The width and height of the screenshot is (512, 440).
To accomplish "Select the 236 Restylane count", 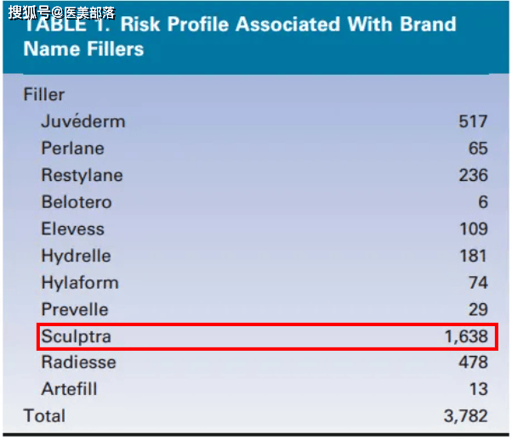I will (474, 176).
